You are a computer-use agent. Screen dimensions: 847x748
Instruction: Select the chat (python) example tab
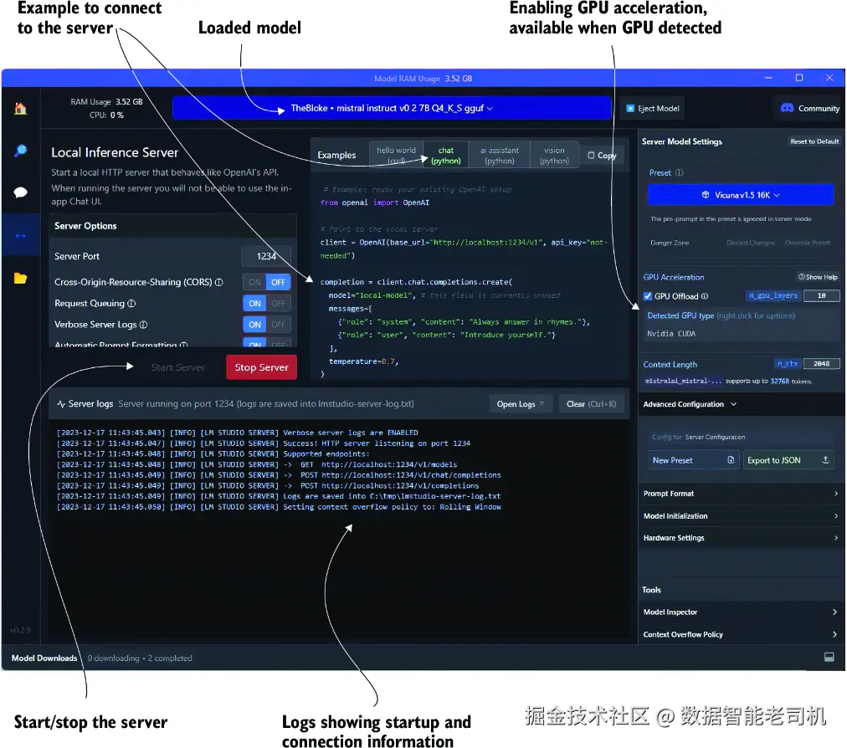pyautogui.click(x=446, y=155)
